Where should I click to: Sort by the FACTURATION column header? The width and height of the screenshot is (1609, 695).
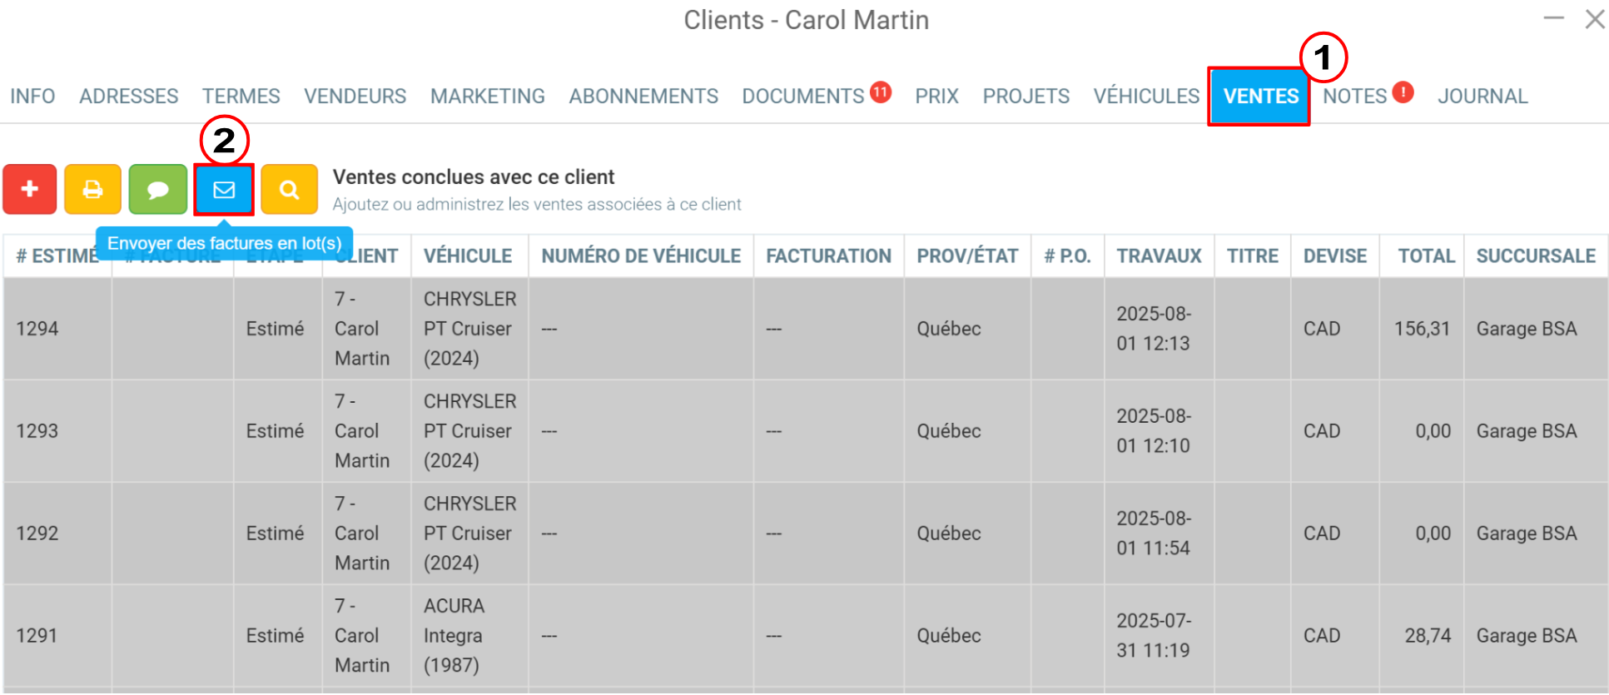click(829, 256)
